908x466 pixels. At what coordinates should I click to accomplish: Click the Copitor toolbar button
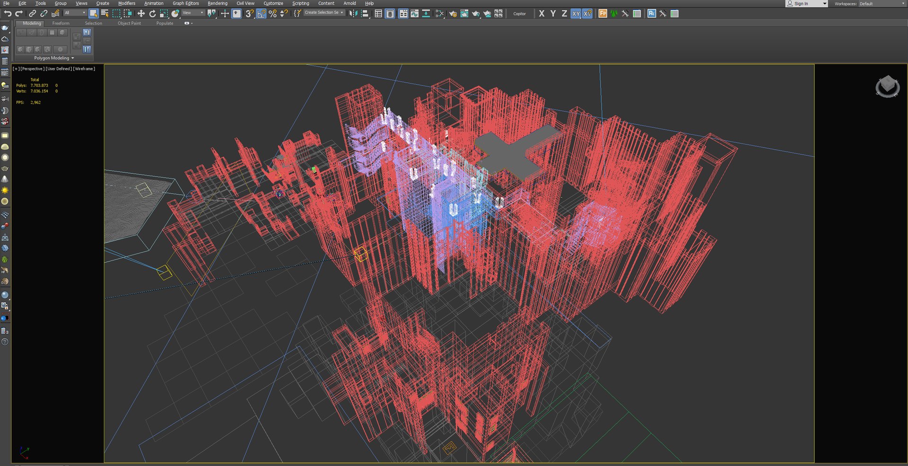pos(519,14)
